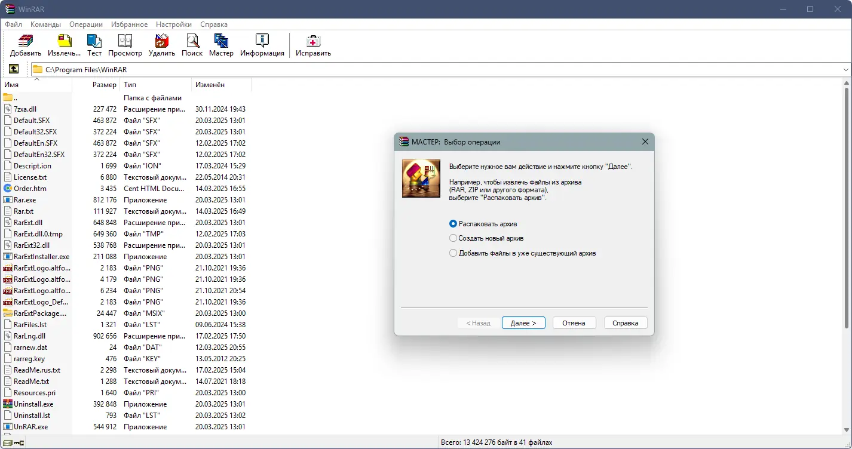
Task: Click the RarExt.dll file icon
Action: pos(8,223)
